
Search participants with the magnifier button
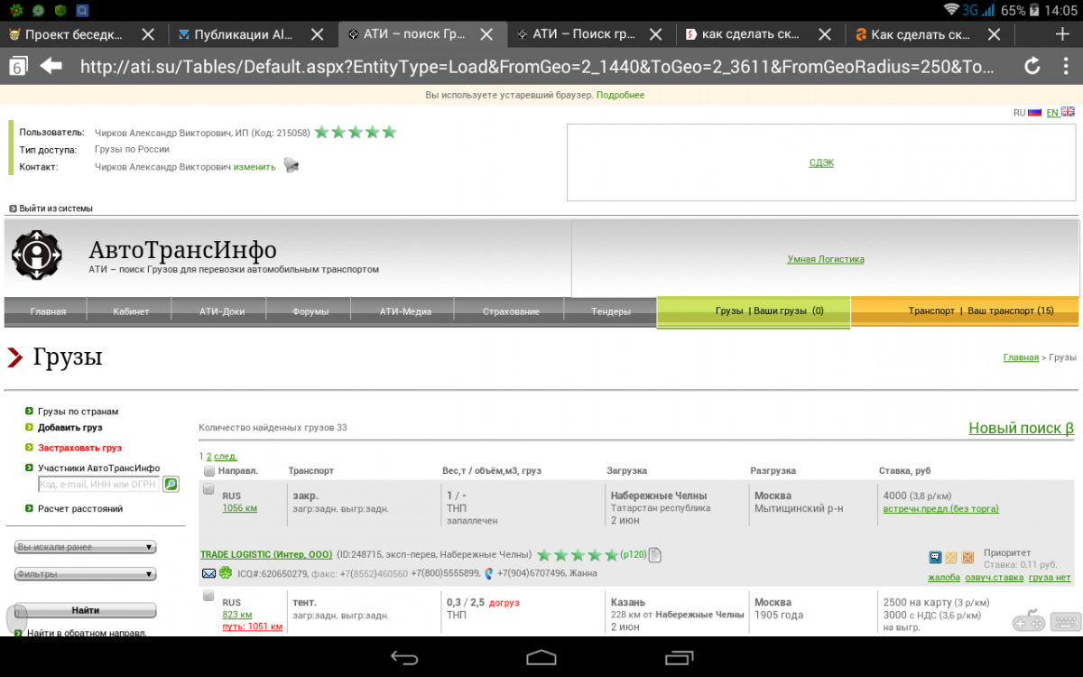pyautogui.click(x=171, y=485)
